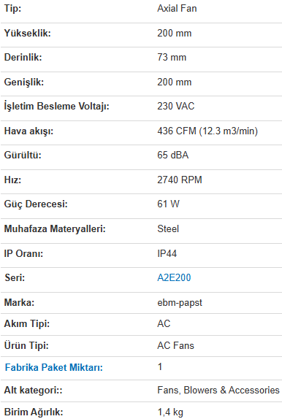Screen dimensions: 282x419
Task: Select the Axial Fan type value
Action: click(x=177, y=9)
